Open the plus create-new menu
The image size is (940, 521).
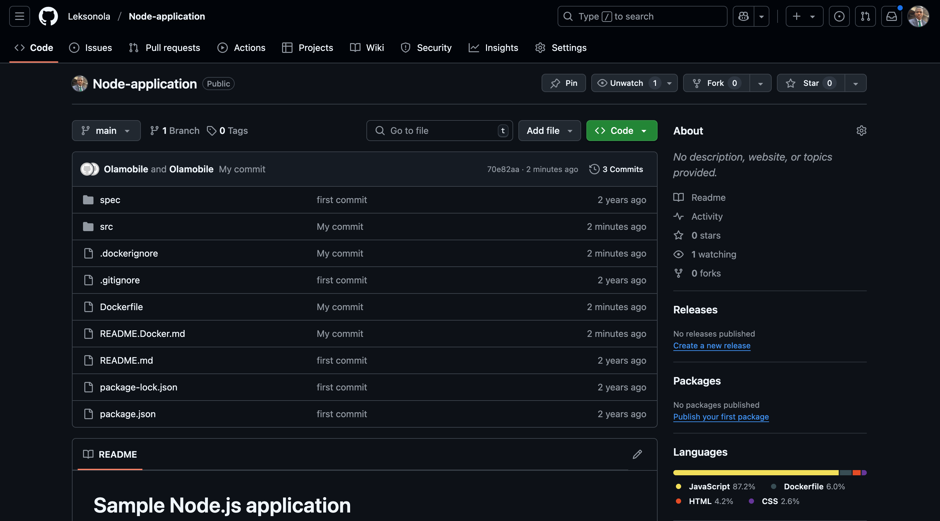[804, 16]
